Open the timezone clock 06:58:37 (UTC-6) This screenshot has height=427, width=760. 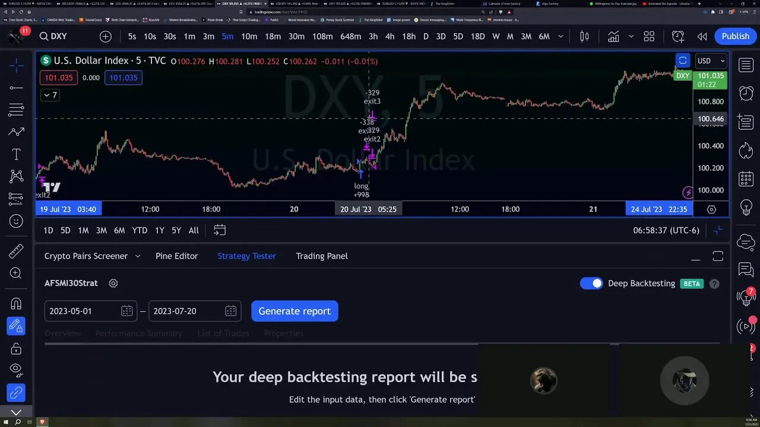pyautogui.click(x=666, y=230)
